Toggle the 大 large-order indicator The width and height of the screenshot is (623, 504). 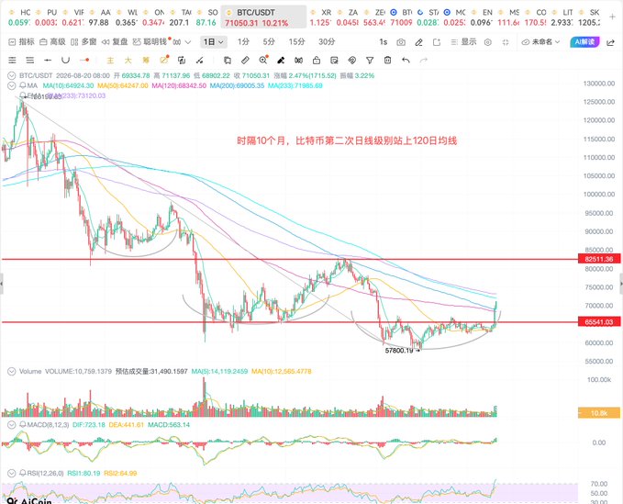(128, 60)
